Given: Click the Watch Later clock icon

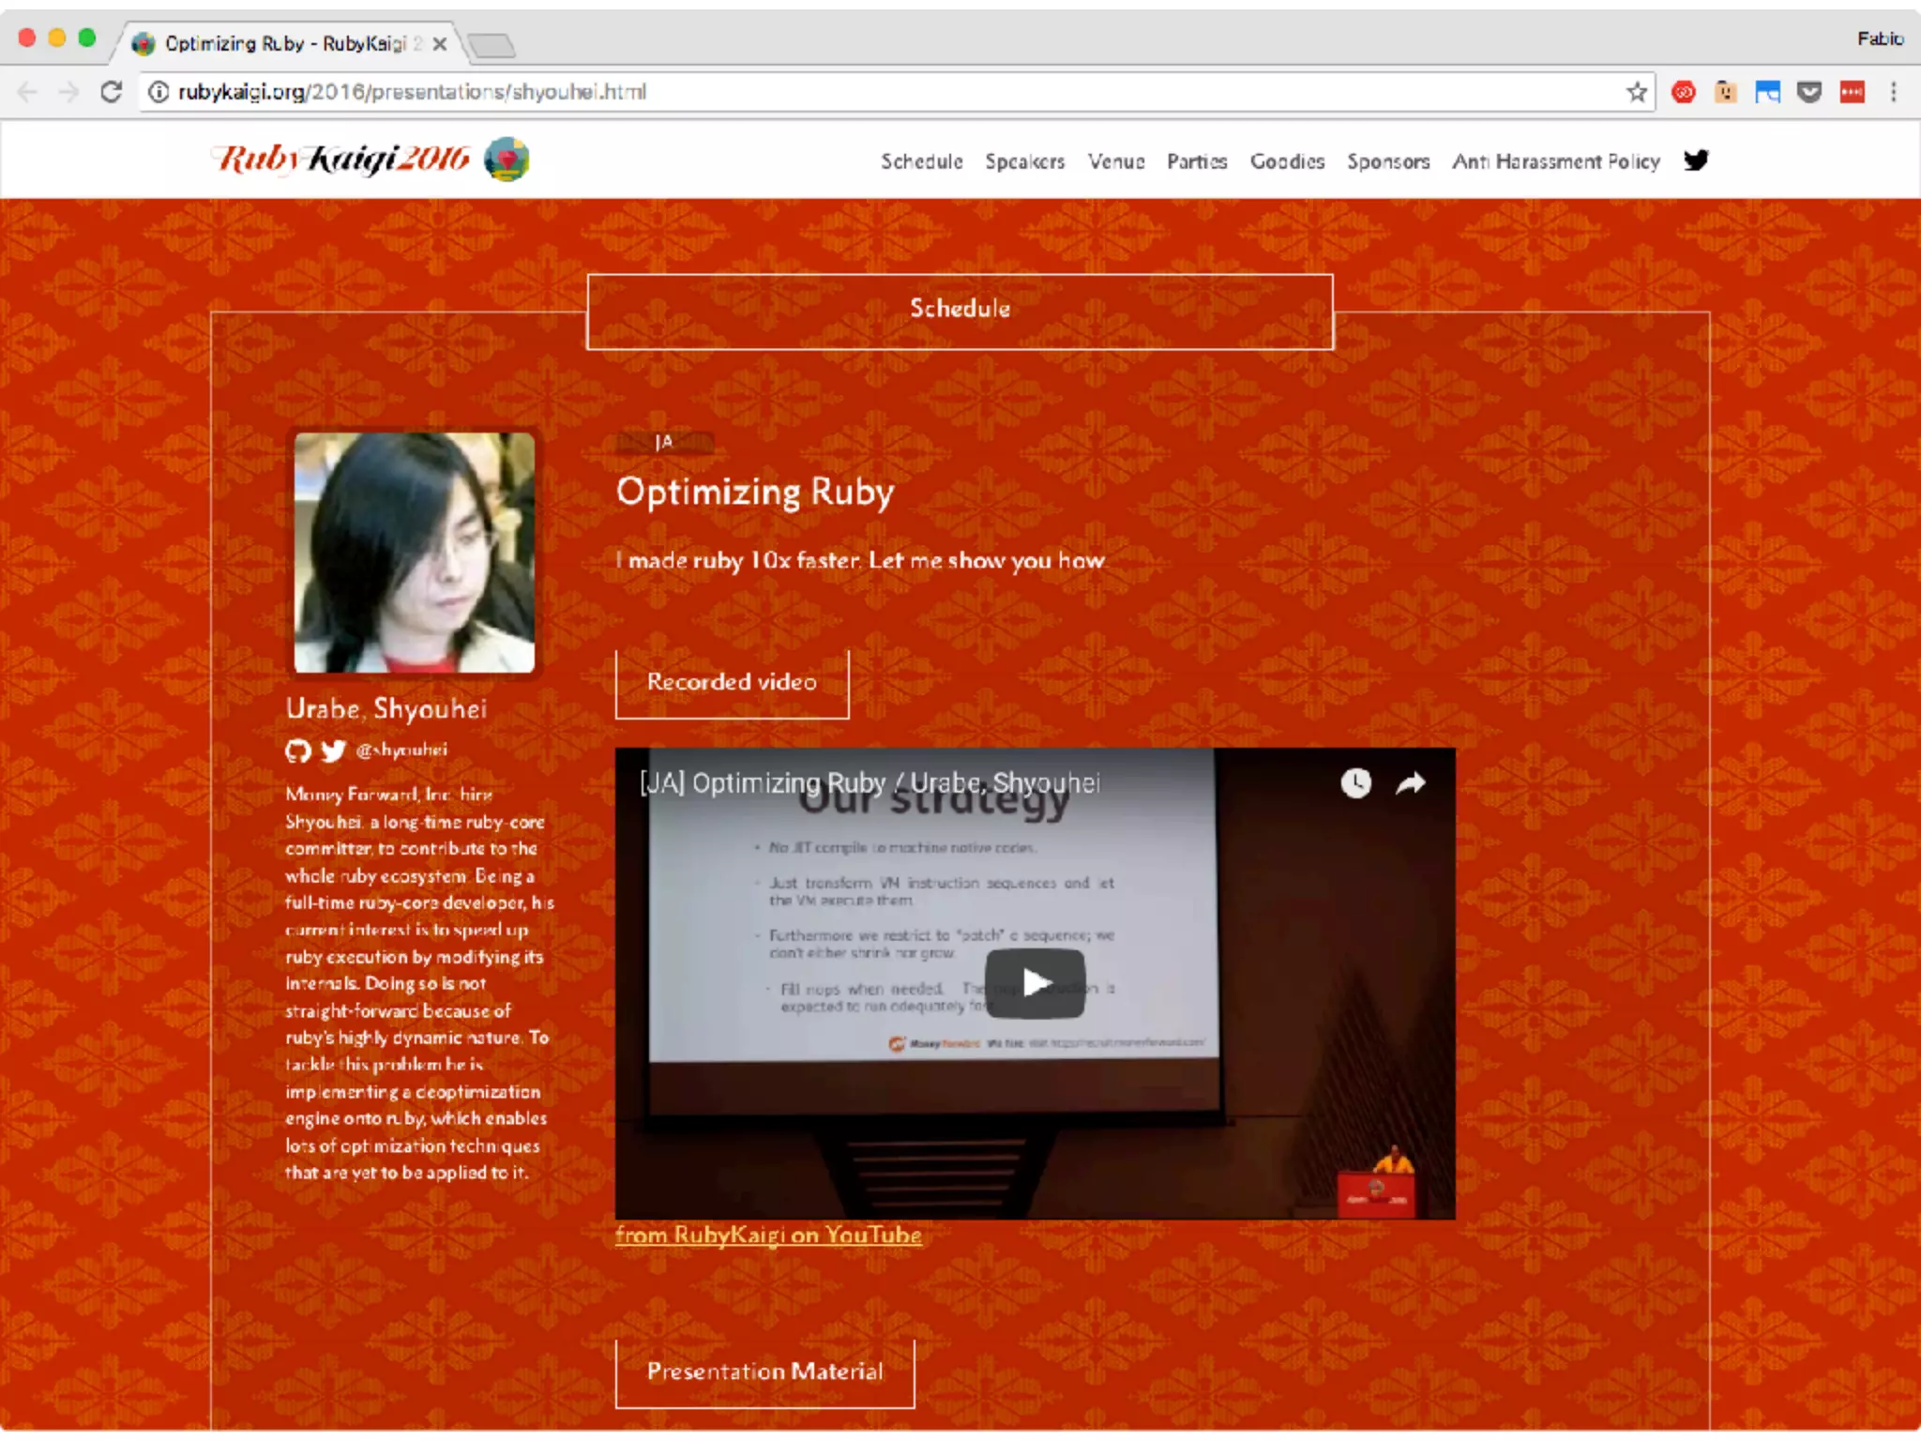Looking at the screenshot, I should [x=1355, y=782].
